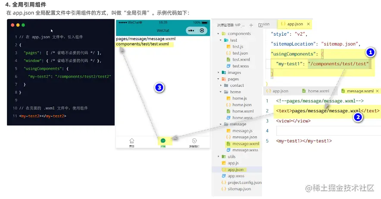The image size is (381, 199).
Task: Click the "4. 全局引用组件" heading
Action: [x=26, y=5]
